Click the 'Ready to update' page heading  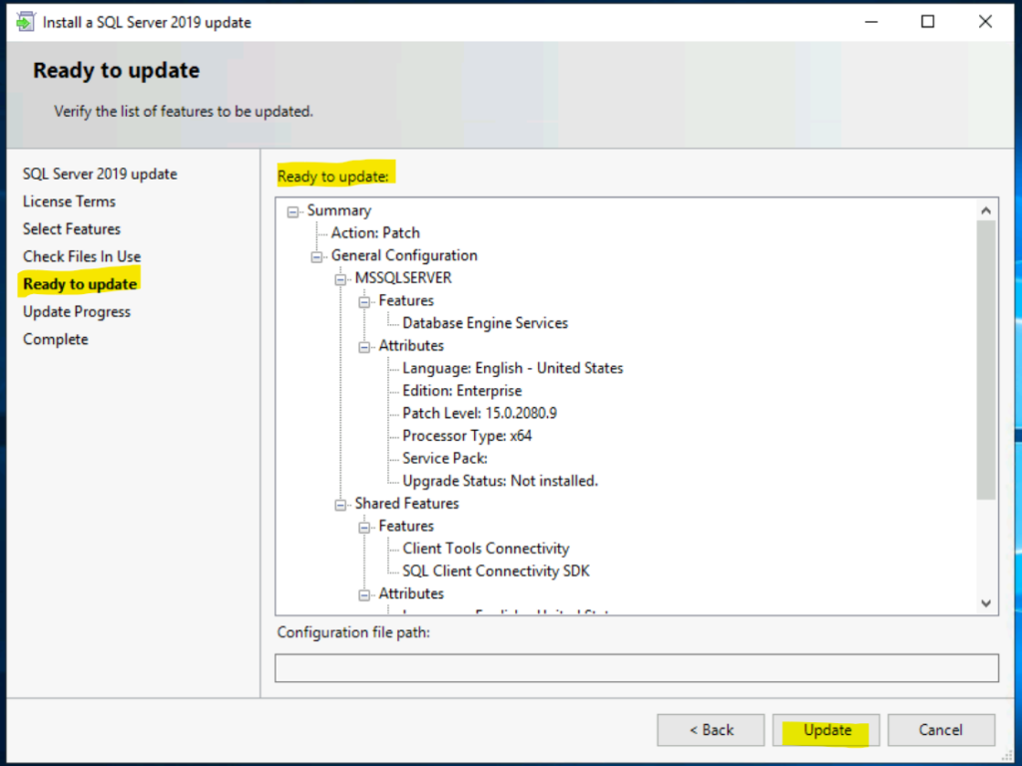pos(116,71)
